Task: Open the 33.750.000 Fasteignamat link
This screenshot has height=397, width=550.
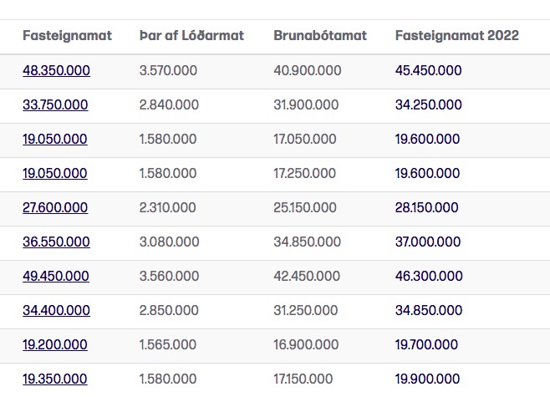Action: click(55, 104)
